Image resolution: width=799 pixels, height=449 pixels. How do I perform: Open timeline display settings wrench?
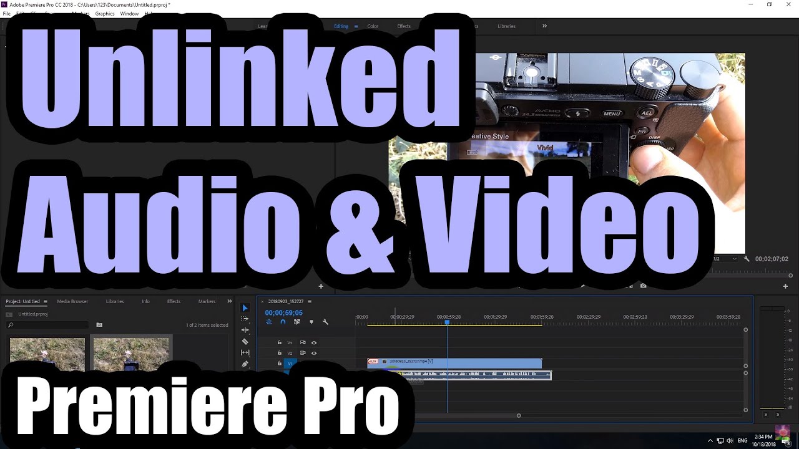point(325,322)
